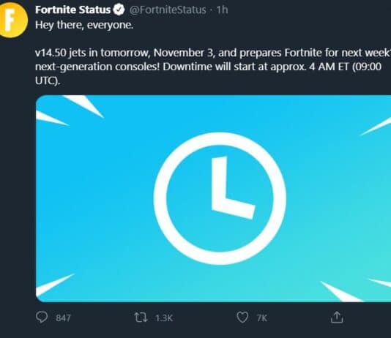Open the share icon menu
The image size is (391, 338).
click(x=337, y=317)
